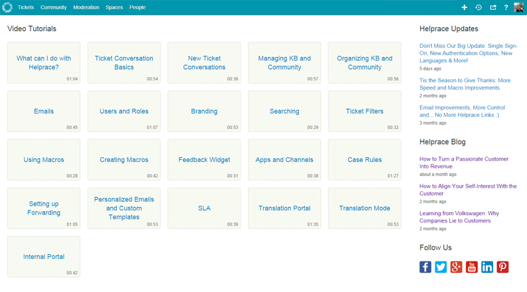Read 'Don't Miss Our Big Update' post
This screenshot has height=292, width=527.
pyautogui.click(x=468, y=53)
